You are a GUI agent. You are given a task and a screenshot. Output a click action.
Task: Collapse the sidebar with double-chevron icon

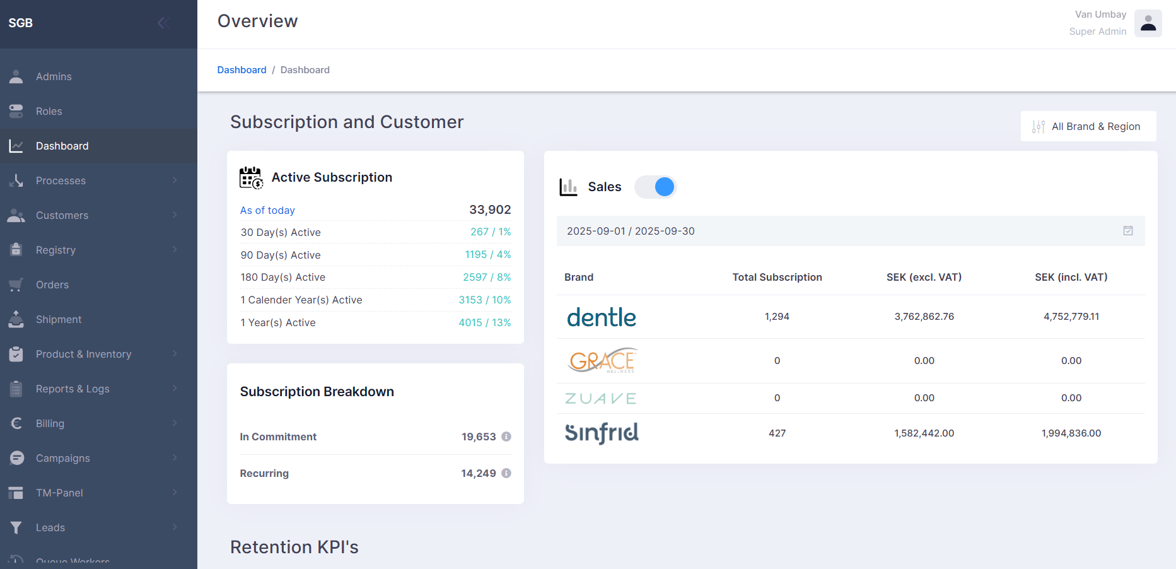164,23
